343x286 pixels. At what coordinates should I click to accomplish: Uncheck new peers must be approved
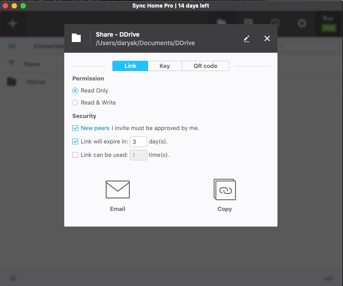tap(75, 128)
